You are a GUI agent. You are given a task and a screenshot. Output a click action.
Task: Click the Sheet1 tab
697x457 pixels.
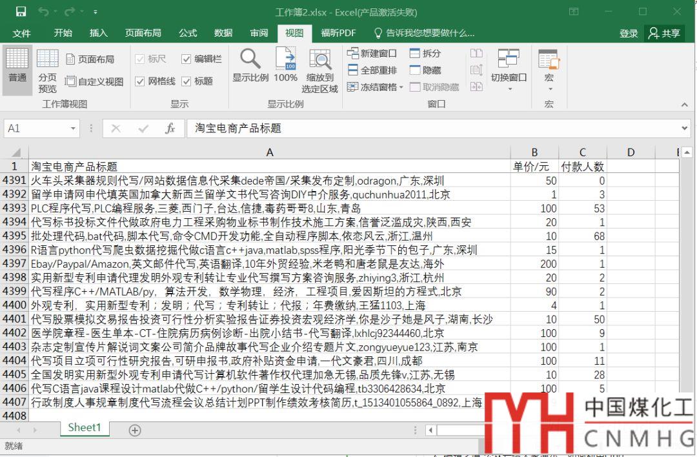pos(85,428)
